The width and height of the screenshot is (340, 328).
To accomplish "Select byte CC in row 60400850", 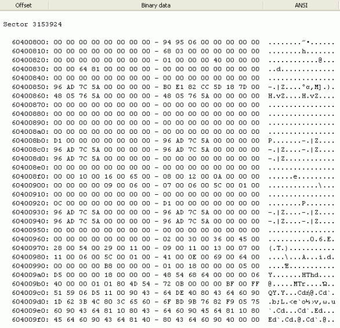I will [x=205, y=87].
